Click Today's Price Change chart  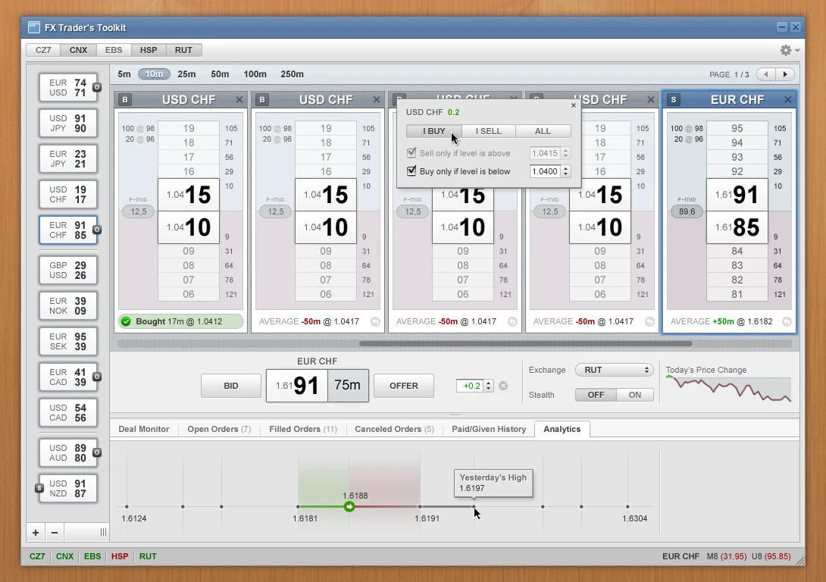pyautogui.click(x=728, y=390)
